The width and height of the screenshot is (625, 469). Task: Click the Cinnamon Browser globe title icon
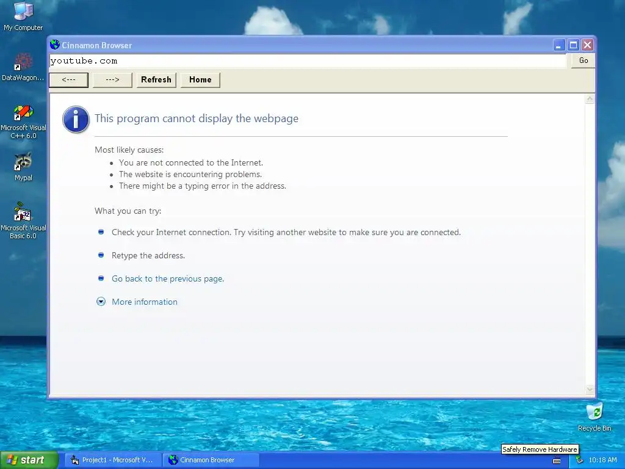pos(55,45)
